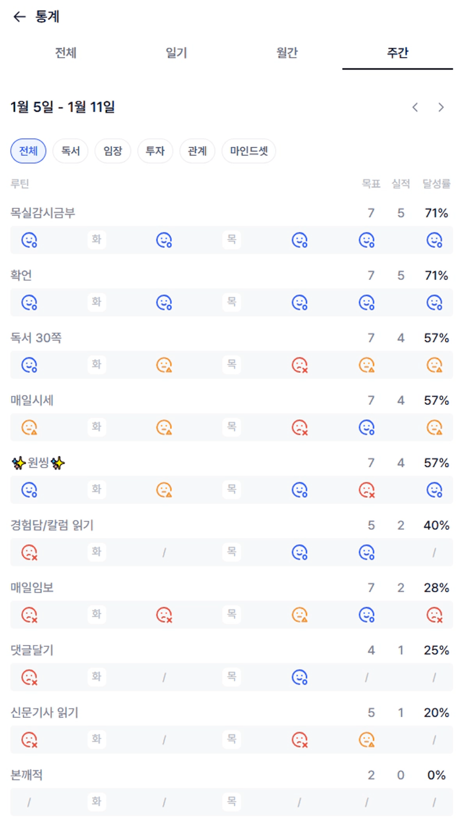Screen dimensions: 459x819
Task: Select Wednesday's orange face in 매일시세 row
Action: point(164,428)
